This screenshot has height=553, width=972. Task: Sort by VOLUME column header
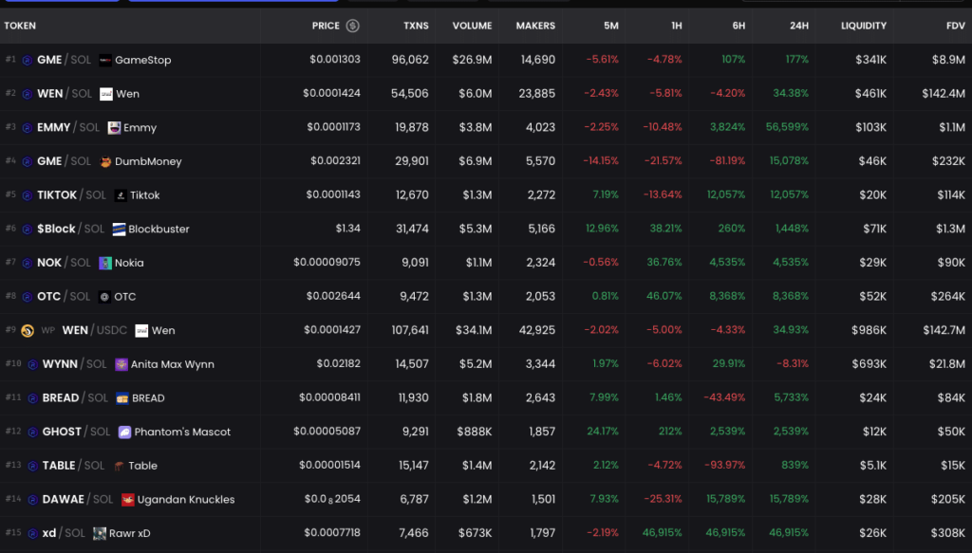coord(472,26)
